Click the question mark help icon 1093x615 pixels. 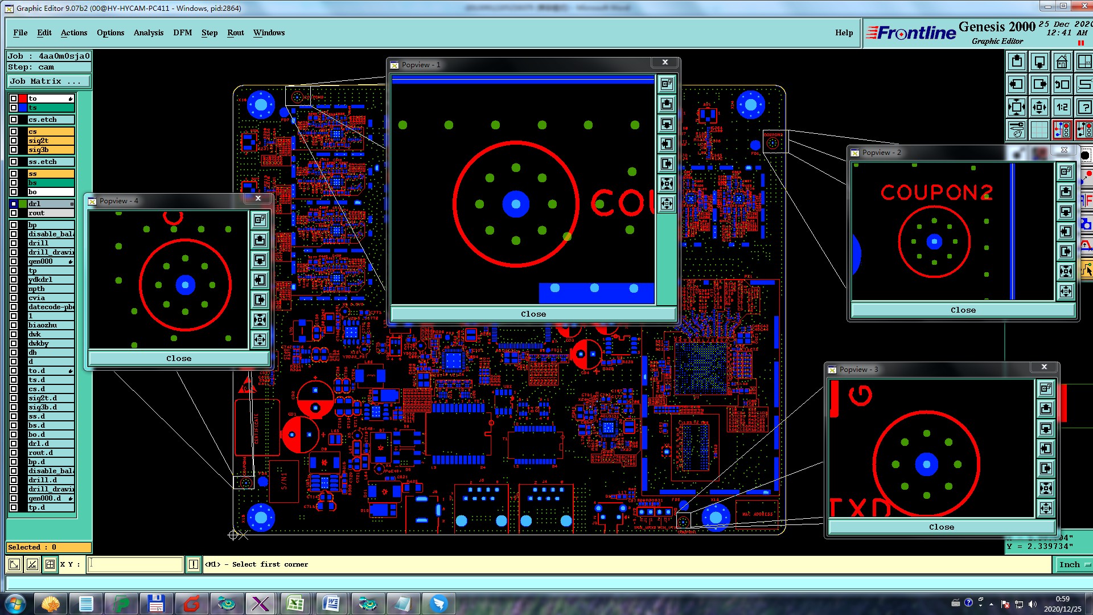[1084, 107]
